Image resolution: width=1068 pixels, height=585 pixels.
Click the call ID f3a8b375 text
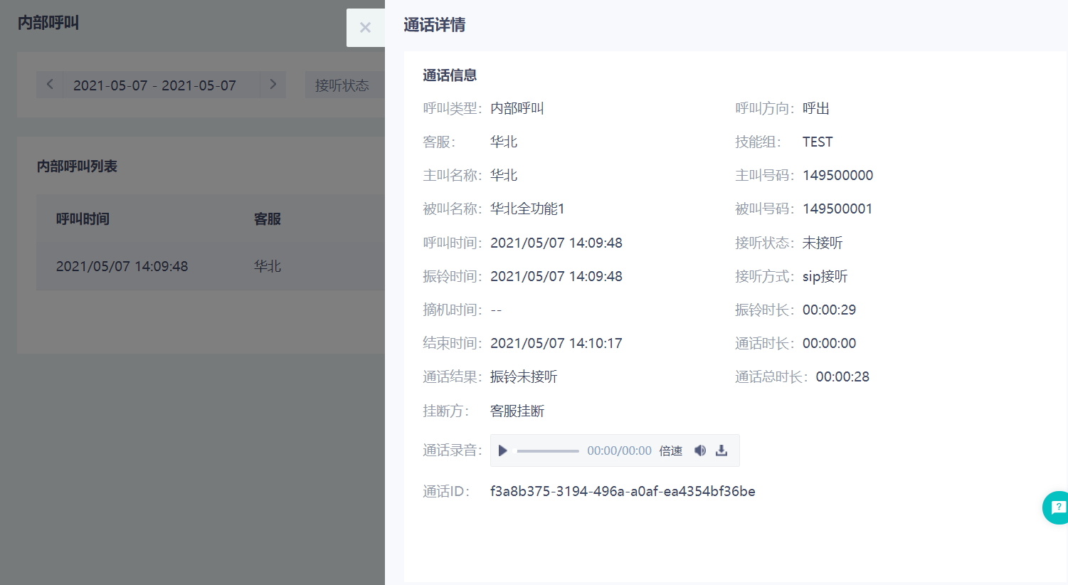623,491
